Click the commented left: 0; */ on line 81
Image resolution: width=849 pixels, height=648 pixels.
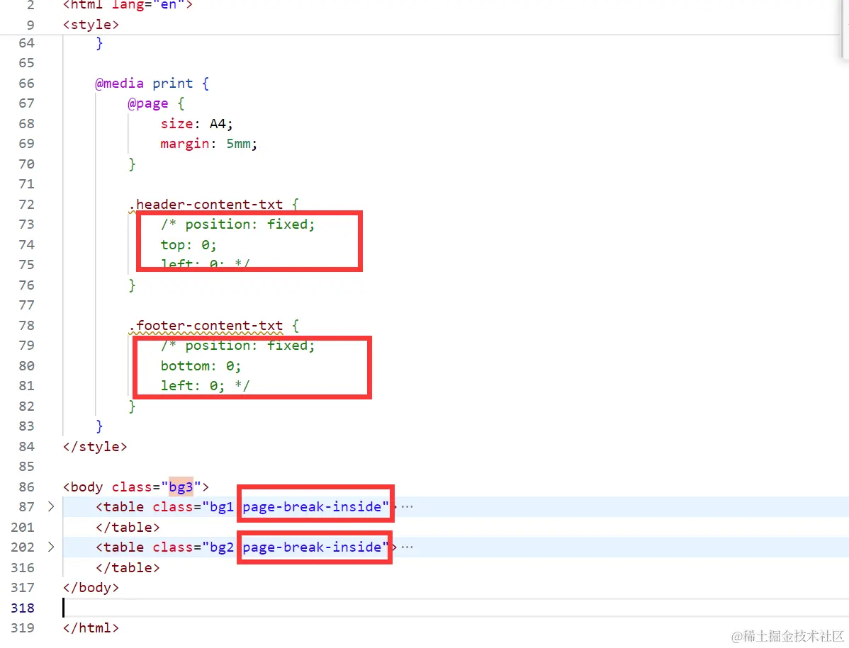205,386
